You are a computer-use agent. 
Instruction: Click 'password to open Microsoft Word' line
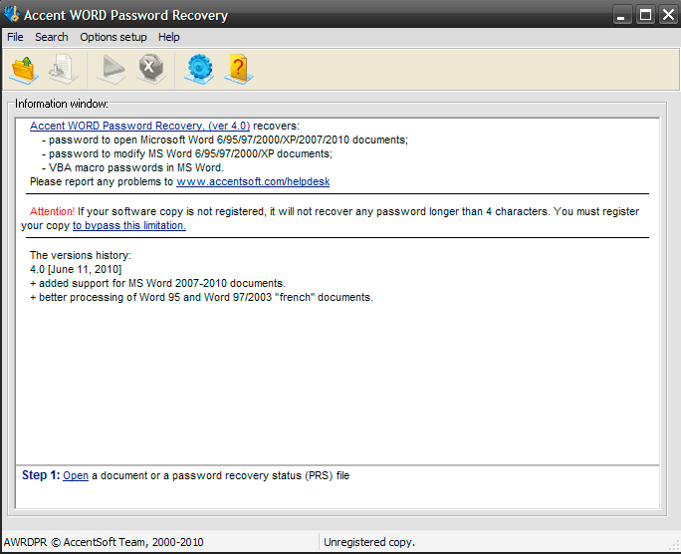[225, 139]
